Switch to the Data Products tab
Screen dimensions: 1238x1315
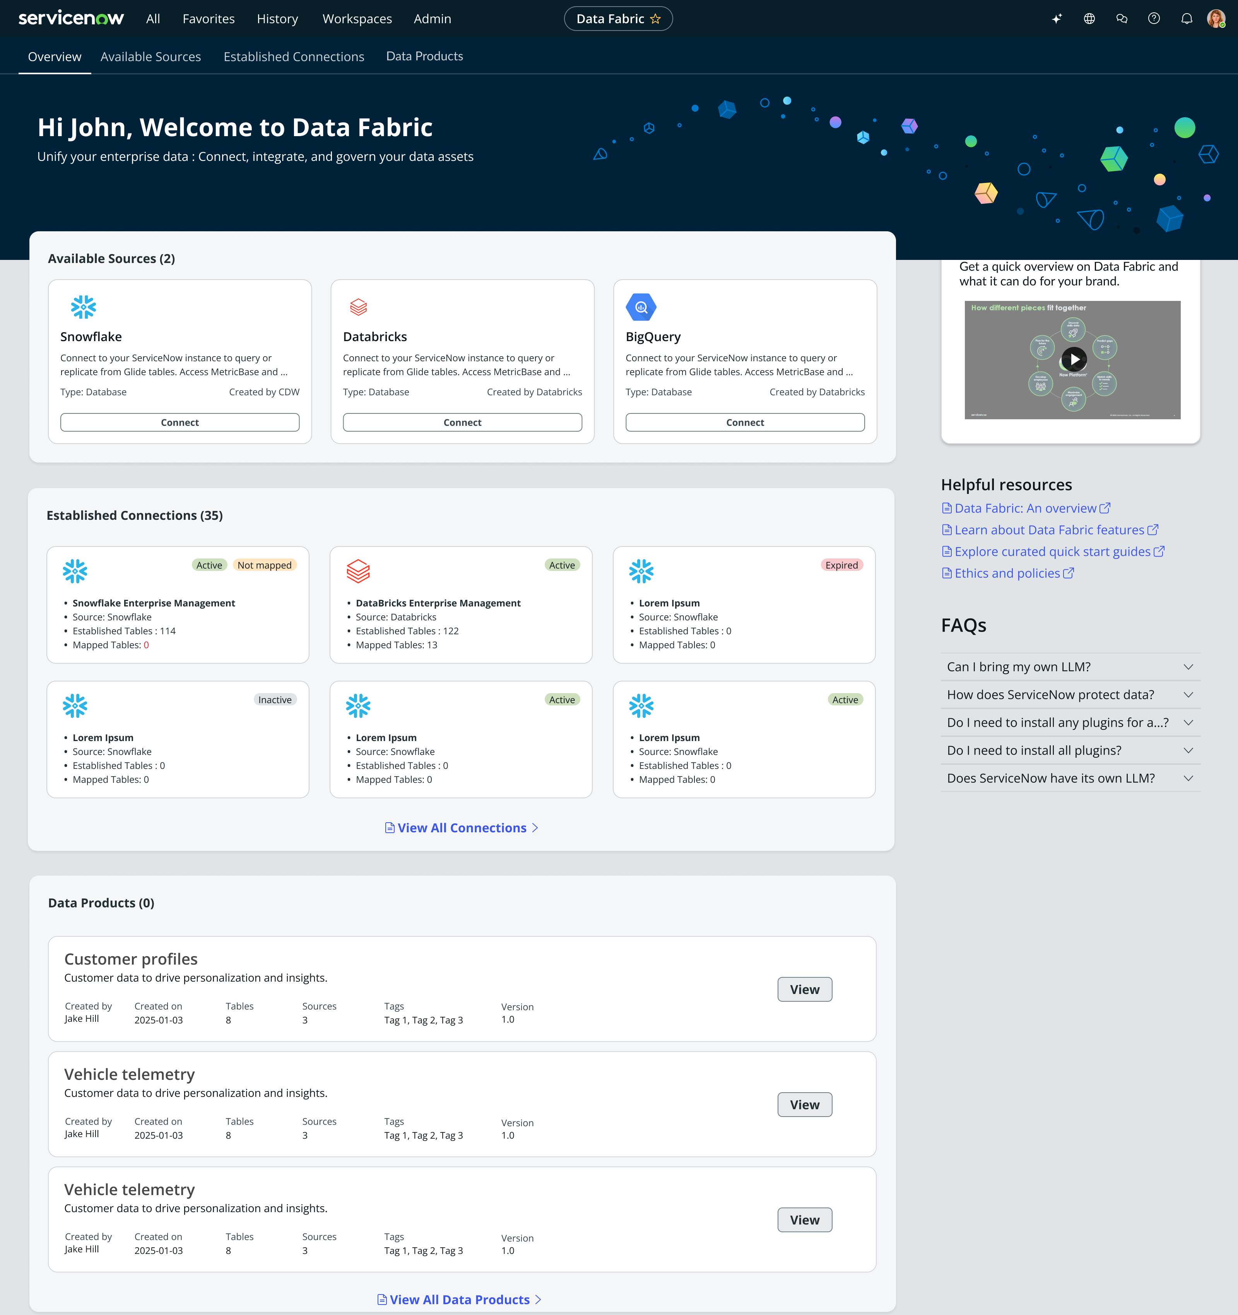click(425, 56)
